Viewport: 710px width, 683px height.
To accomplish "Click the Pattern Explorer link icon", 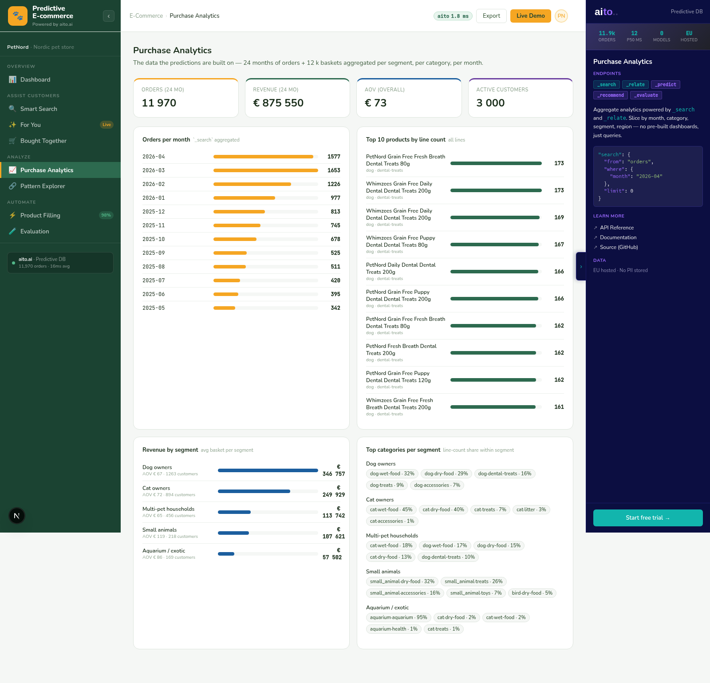I will pos(12,186).
